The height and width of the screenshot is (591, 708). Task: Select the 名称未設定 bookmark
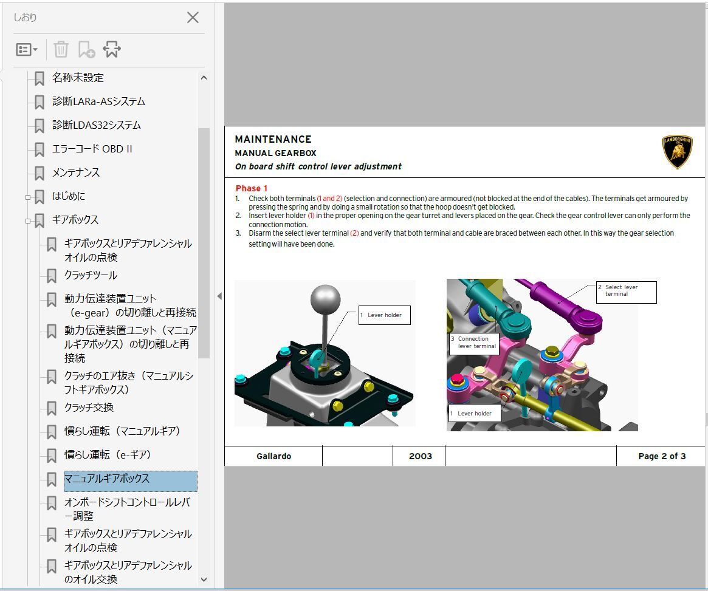(x=78, y=78)
